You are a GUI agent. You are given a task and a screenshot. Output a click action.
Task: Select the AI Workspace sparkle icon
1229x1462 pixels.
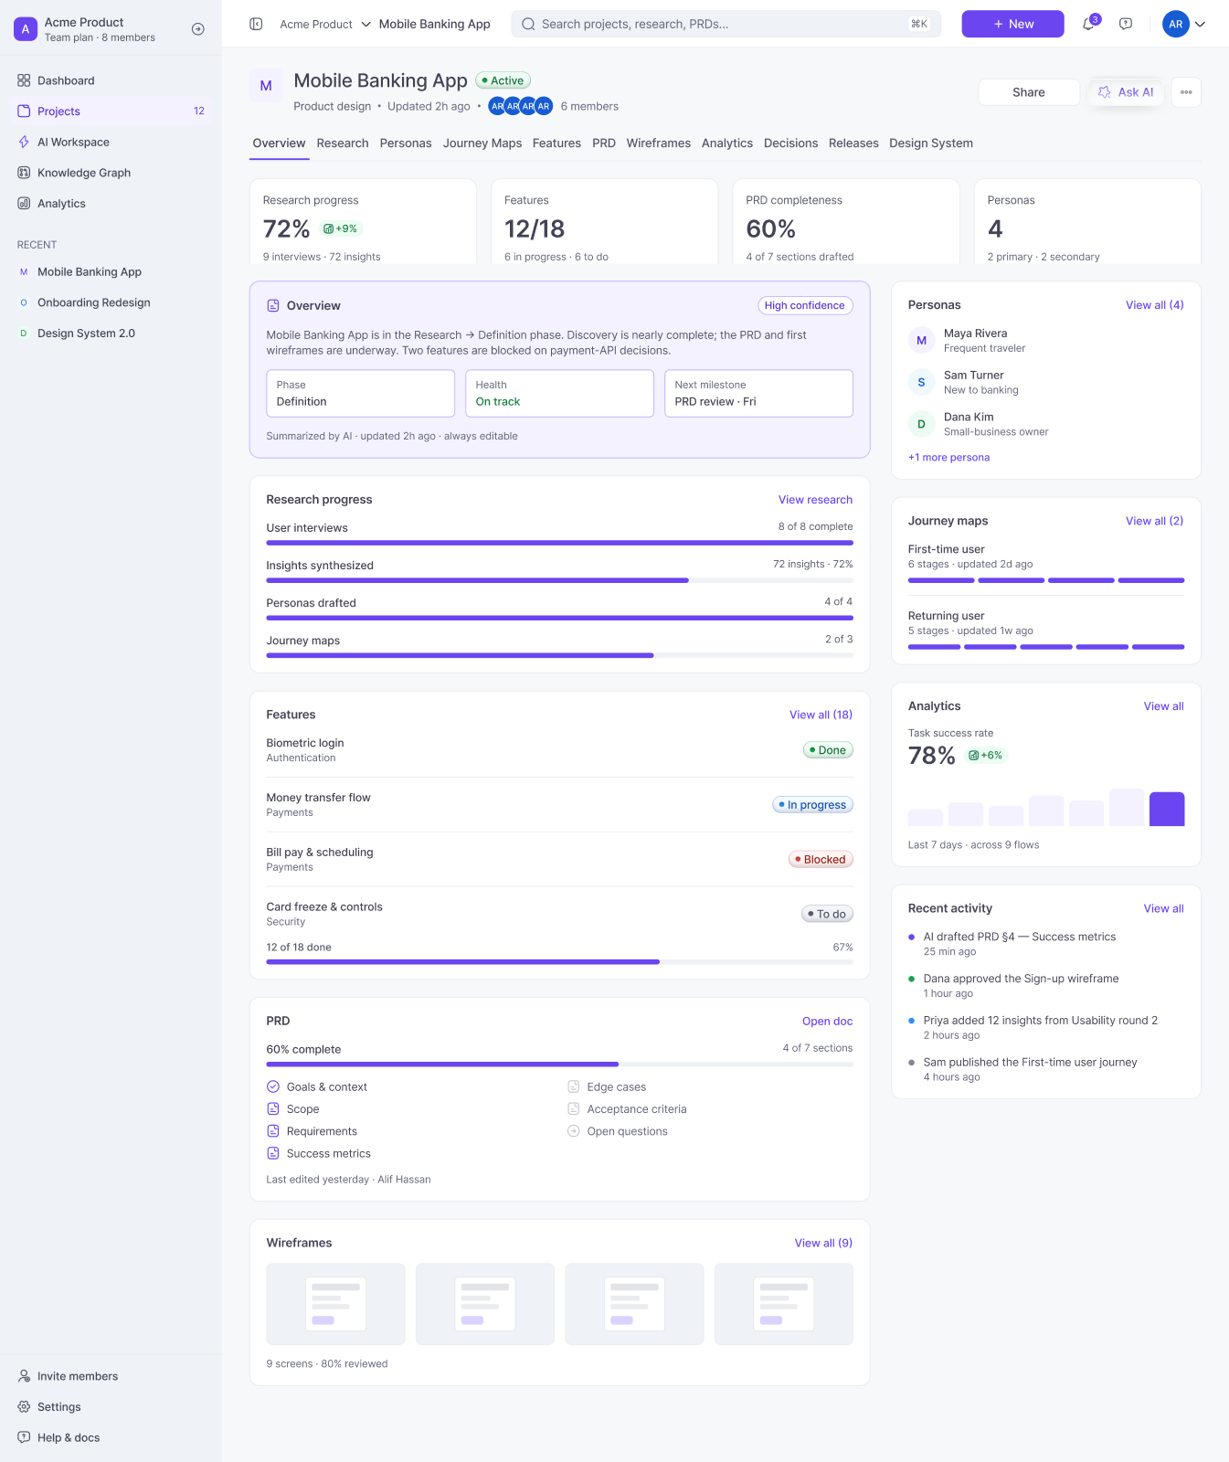[24, 142]
